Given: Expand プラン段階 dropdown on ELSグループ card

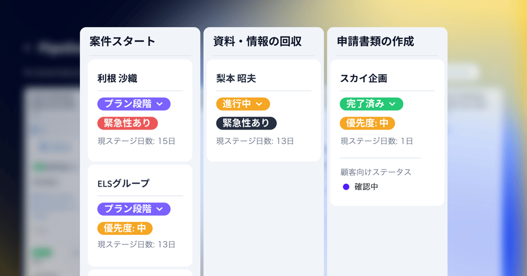Looking at the screenshot, I should [x=134, y=209].
